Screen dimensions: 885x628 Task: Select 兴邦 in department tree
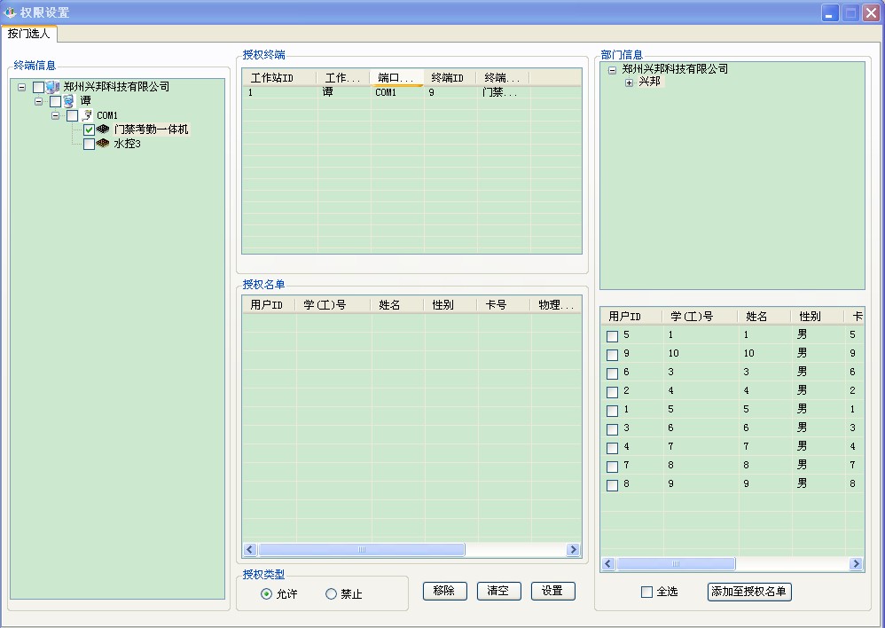(649, 82)
